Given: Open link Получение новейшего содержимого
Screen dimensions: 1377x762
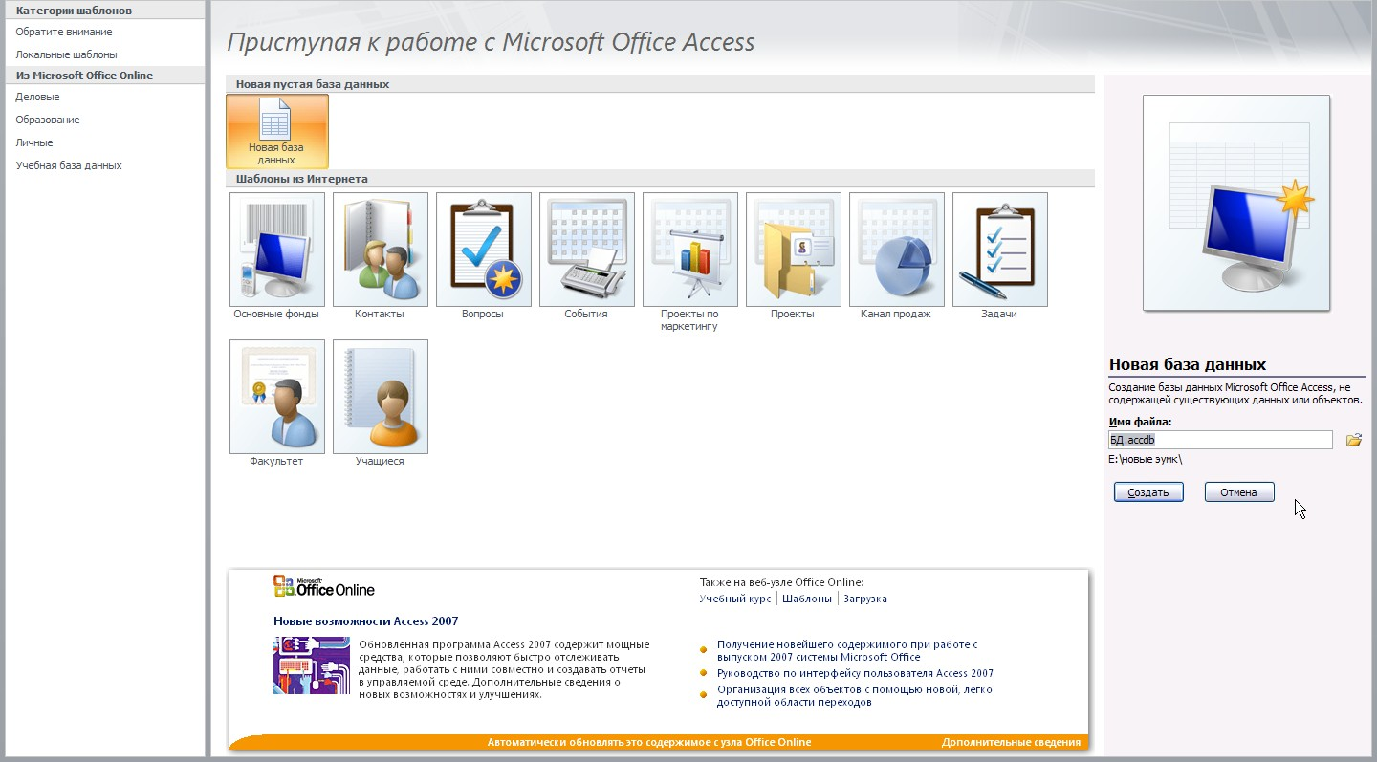Looking at the screenshot, I should click(847, 651).
